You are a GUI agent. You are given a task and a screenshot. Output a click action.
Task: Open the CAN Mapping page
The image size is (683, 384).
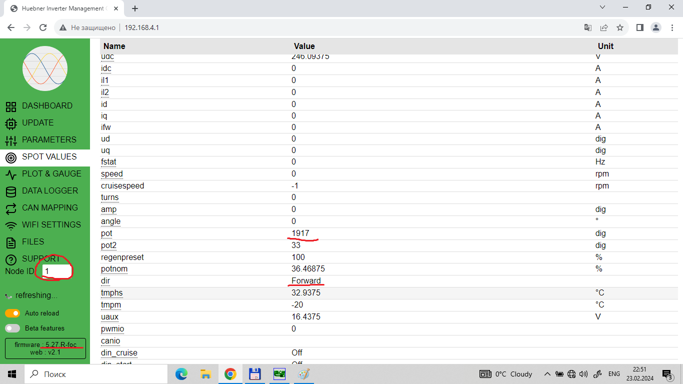click(49, 208)
